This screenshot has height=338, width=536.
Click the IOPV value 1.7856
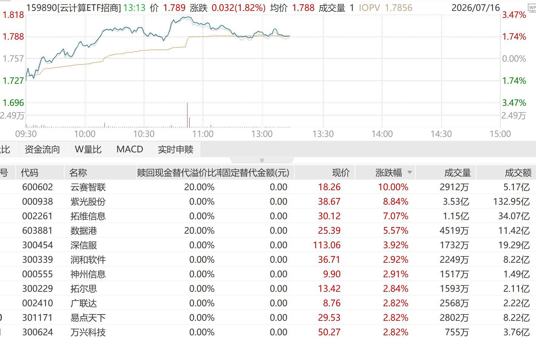click(399, 8)
